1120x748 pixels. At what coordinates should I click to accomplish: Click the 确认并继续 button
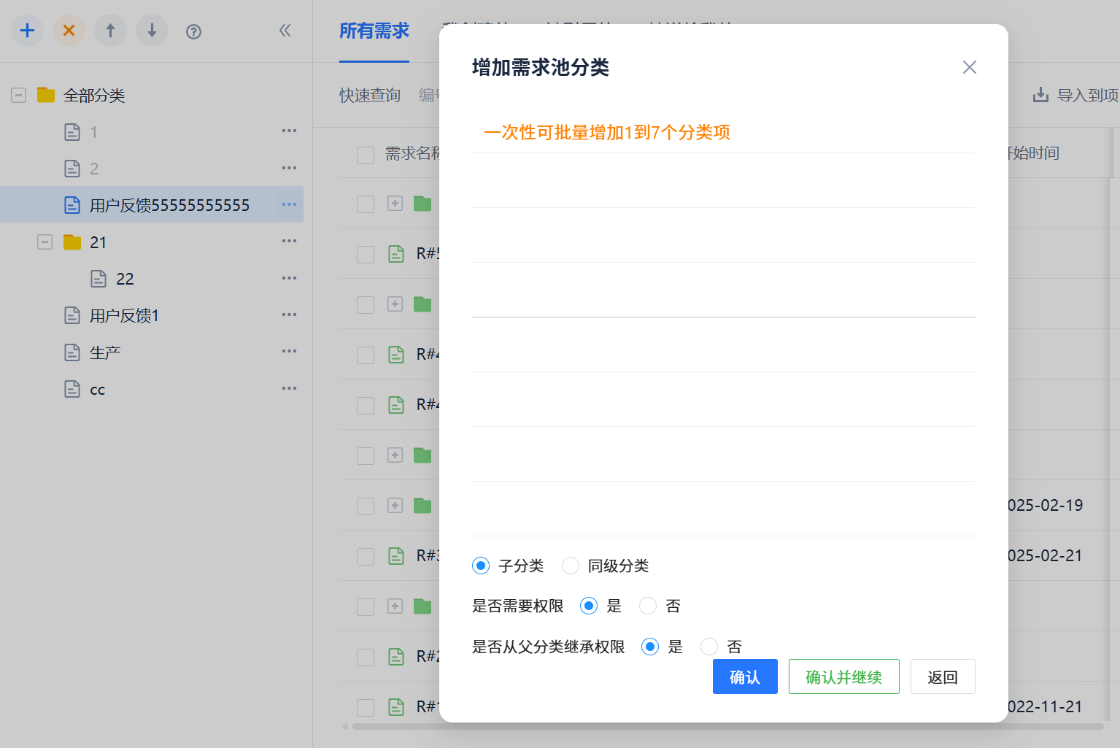(x=843, y=676)
